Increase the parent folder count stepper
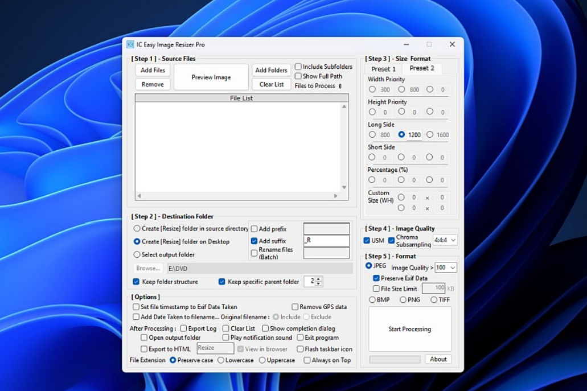 pyautogui.click(x=318, y=279)
